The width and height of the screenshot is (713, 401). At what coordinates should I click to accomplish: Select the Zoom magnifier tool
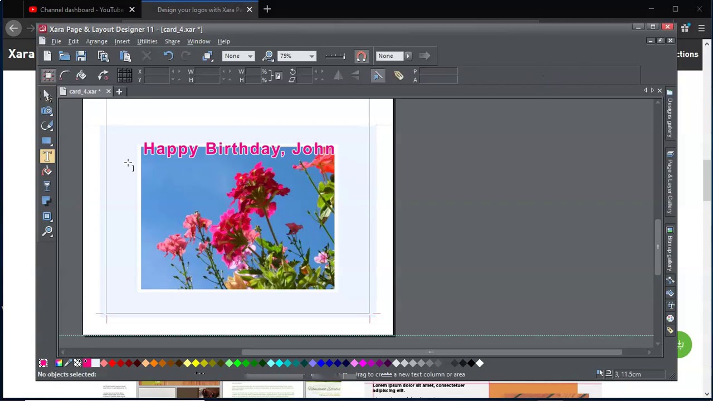tap(47, 232)
